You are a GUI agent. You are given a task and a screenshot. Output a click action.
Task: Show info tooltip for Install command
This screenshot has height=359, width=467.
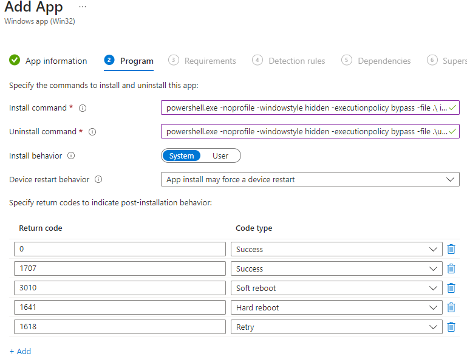83,108
